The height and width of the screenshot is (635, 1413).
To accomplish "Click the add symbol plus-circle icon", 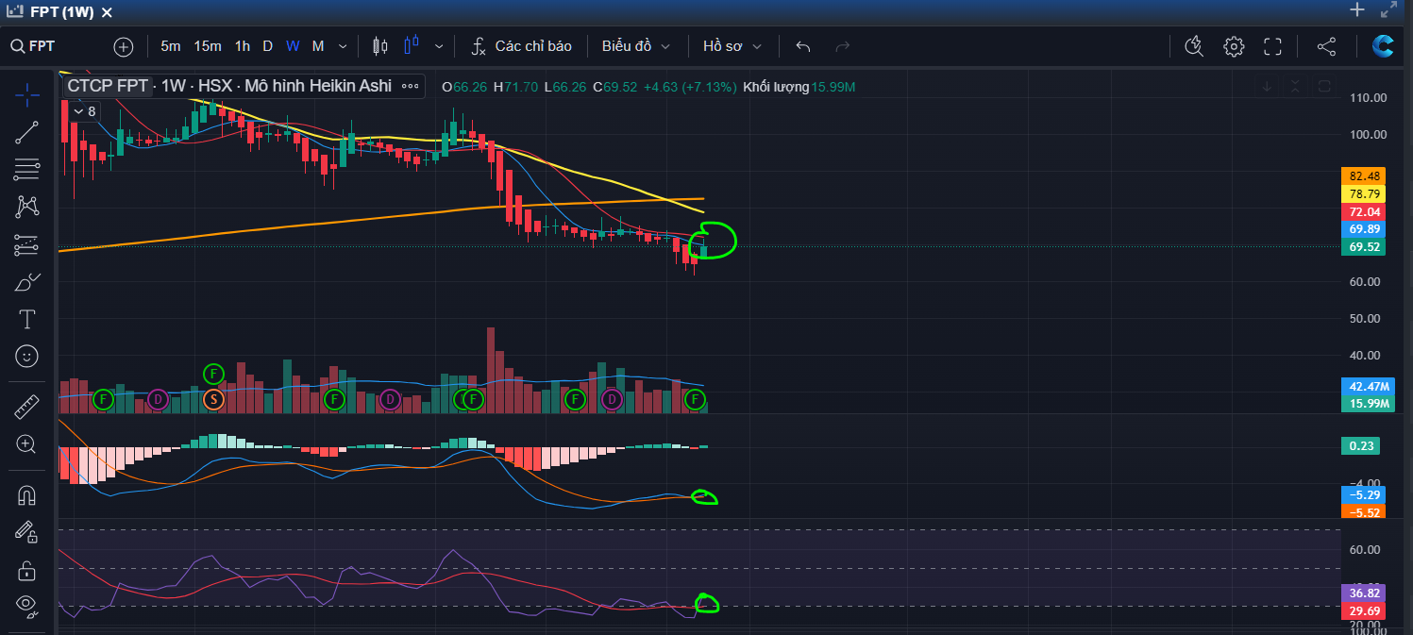I will [124, 46].
